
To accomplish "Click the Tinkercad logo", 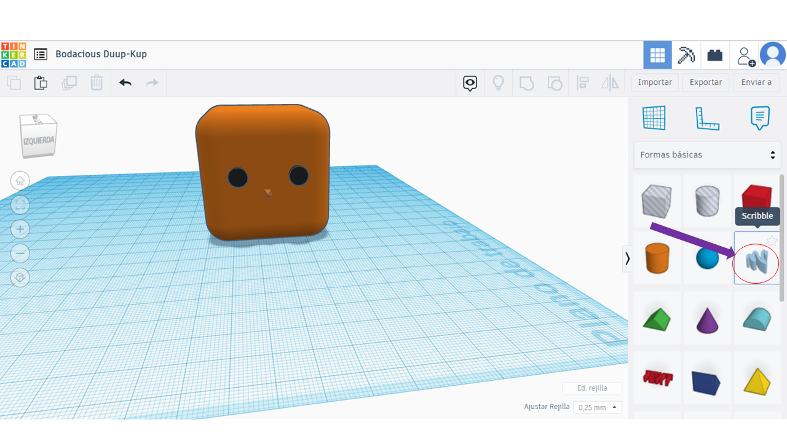I will tap(14, 55).
